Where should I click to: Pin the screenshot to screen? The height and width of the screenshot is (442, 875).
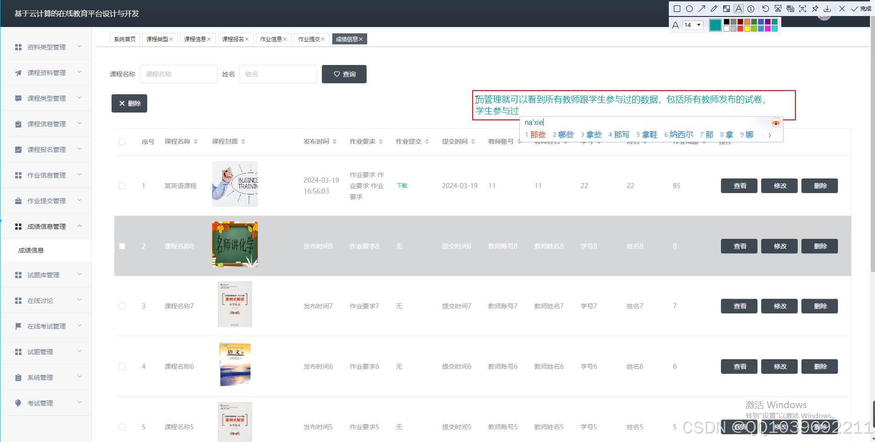(x=815, y=9)
